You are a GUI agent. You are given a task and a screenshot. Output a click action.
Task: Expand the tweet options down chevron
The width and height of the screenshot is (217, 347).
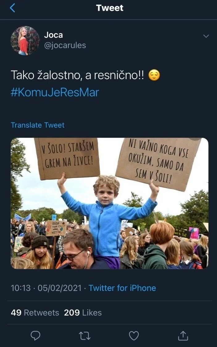206,36
